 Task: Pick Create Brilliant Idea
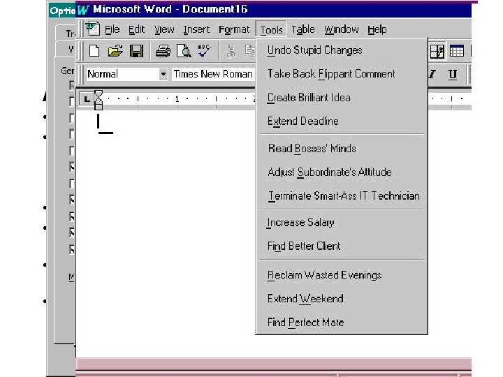342,98
